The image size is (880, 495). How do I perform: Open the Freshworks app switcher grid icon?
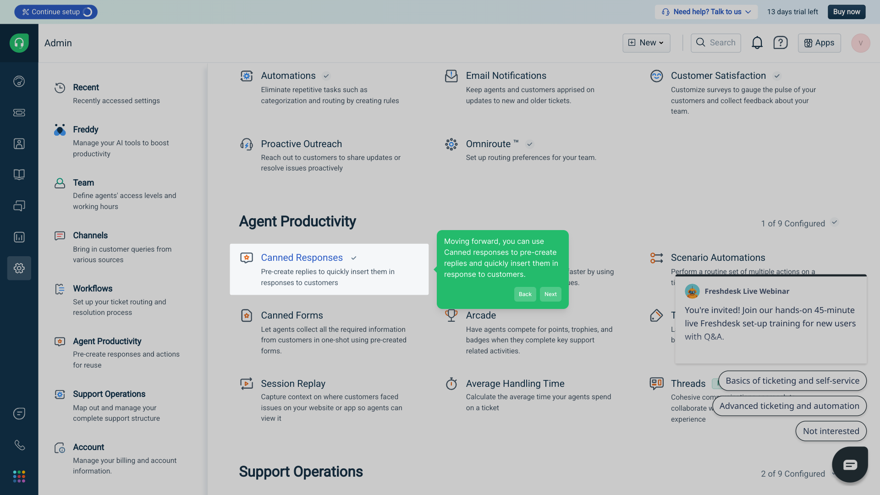[19, 476]
